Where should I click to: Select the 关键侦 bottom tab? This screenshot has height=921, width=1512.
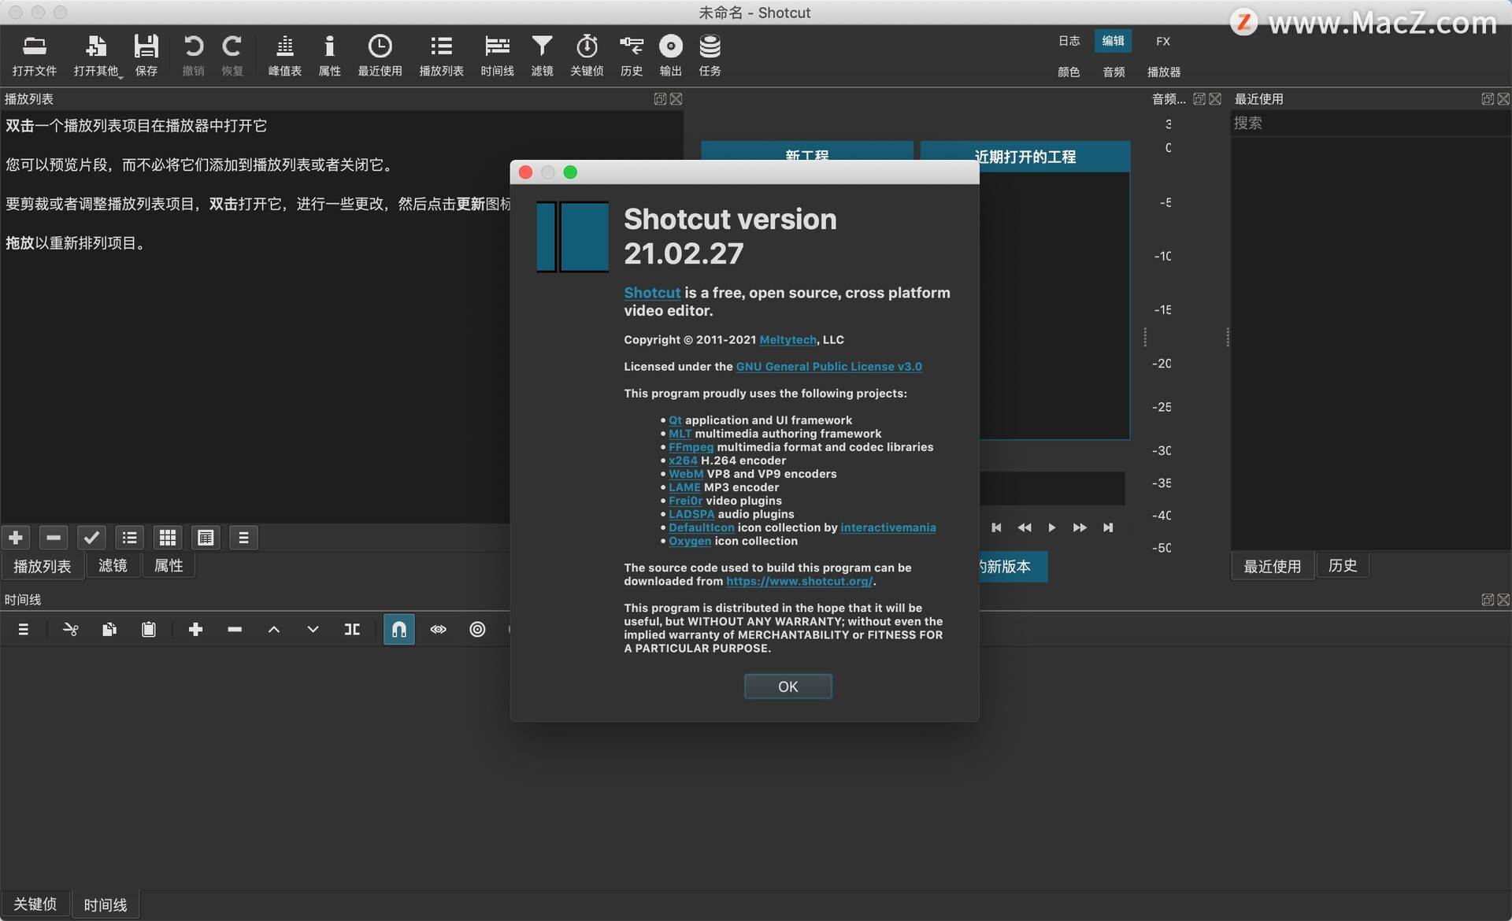pyautogui.click(x=35, y=904)
